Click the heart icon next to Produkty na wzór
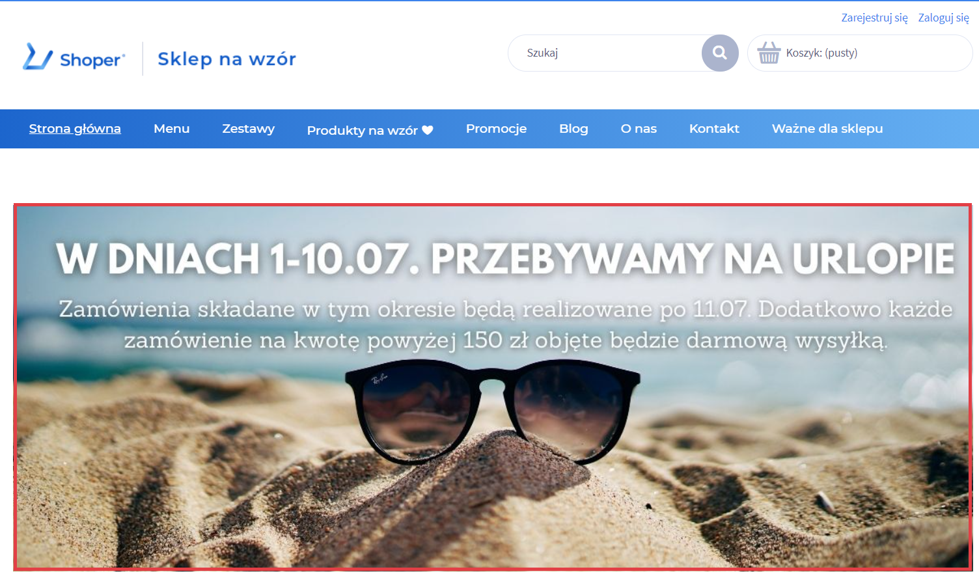This screenshot has height=578, width=979. tap(428, 130)
